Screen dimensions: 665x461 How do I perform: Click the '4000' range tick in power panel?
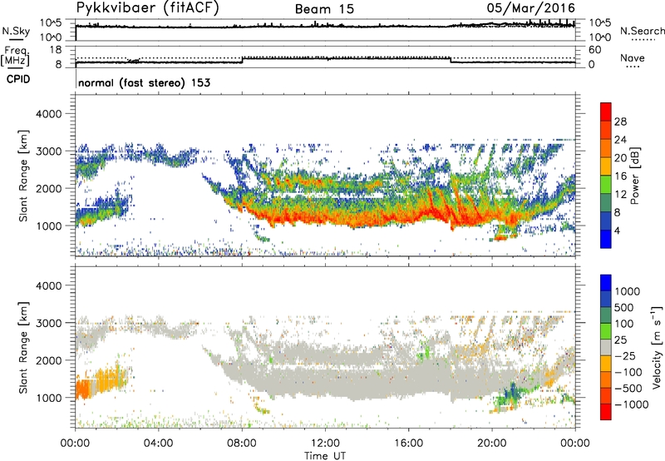click(x=49, y=114)
